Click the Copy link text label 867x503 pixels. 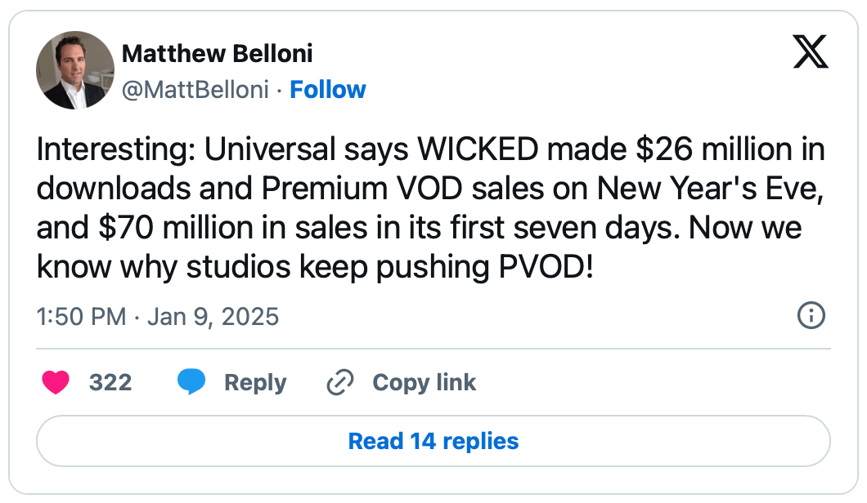424,382
